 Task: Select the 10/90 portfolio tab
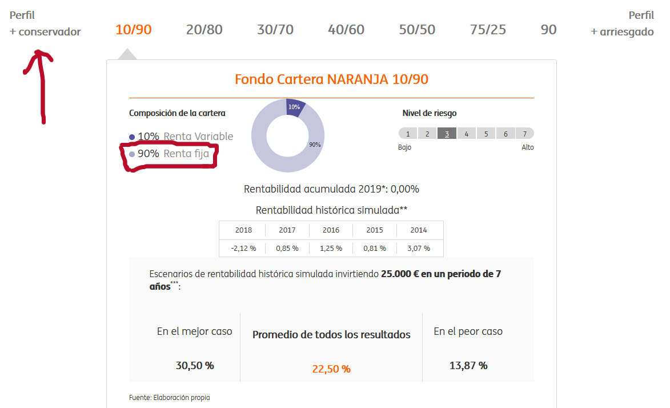click(x=133, y=30)
